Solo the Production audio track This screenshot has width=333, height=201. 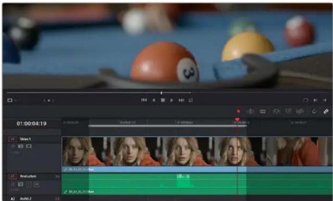click(29, 184)
